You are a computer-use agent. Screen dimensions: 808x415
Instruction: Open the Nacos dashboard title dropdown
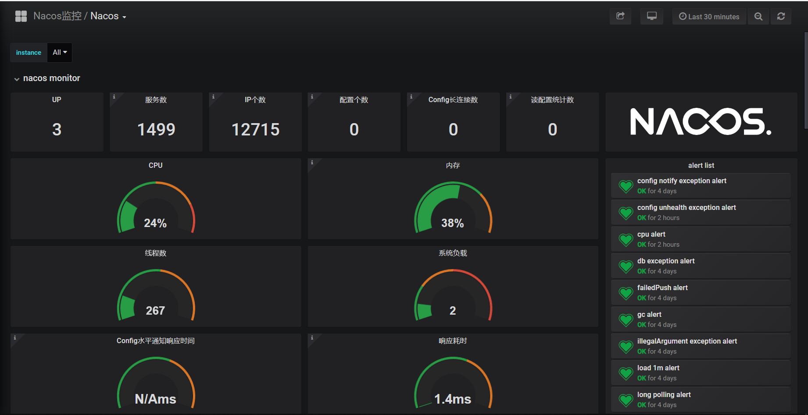[x=108, y=16]
